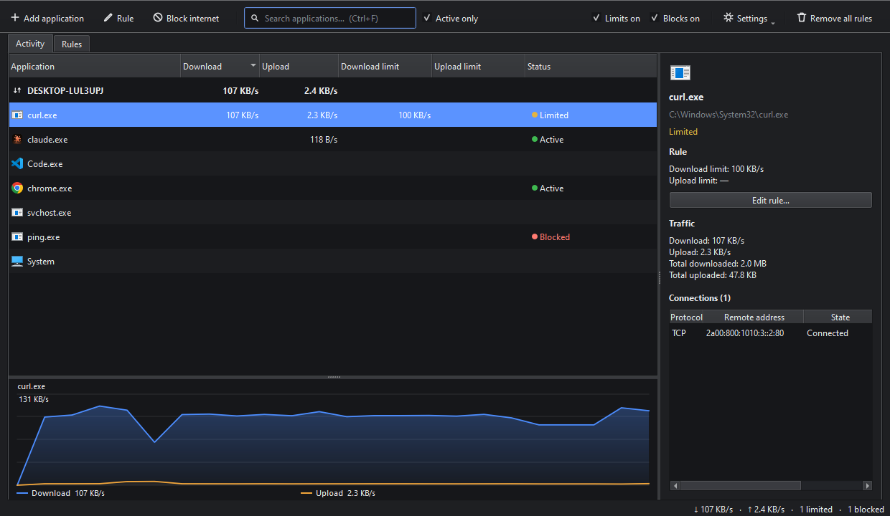Image resolution: width=890 pixels, height=516 pixels.
Task: Click the Add application plus icon
Action: pyautogui.click(x=15, y=18)
